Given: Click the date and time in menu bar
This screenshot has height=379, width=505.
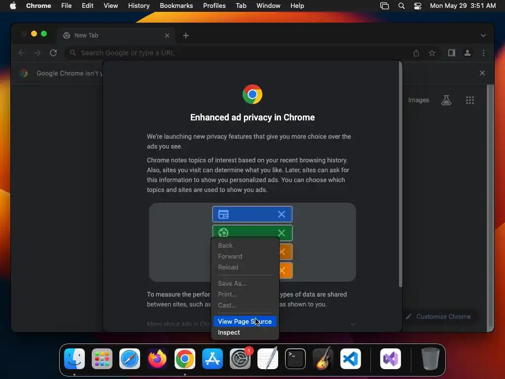Looking at the screenshot, I should coord(463,6).
